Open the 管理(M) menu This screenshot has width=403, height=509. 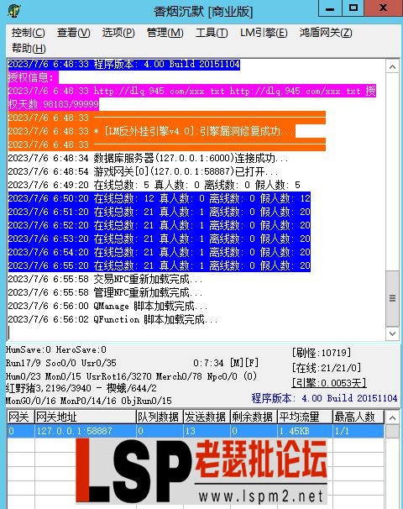click(x=165, y=33)
